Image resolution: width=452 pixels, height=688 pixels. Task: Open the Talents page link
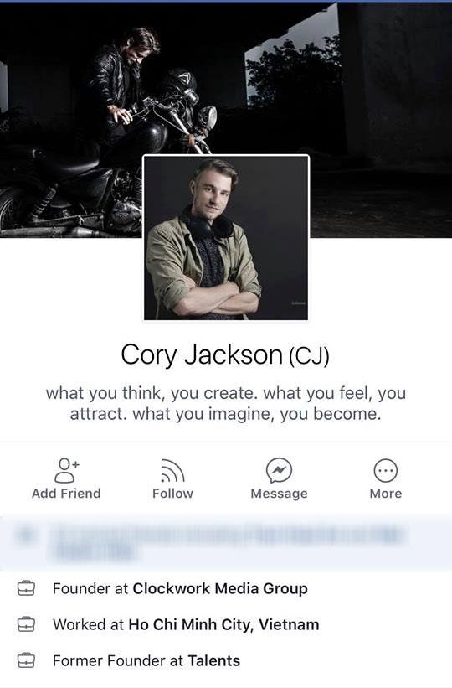214,661
